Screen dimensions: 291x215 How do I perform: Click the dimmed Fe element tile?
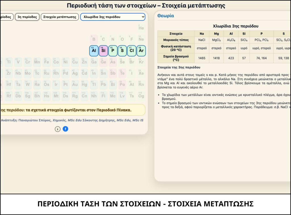pyautogui.click(x=47, y=62)
